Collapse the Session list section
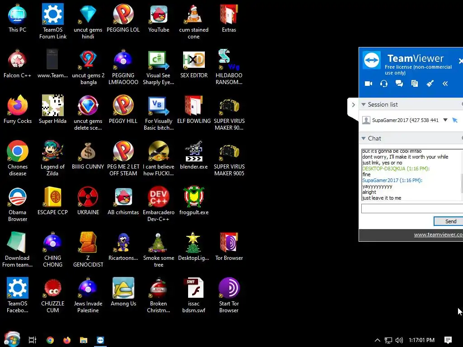 coord(364,104)
